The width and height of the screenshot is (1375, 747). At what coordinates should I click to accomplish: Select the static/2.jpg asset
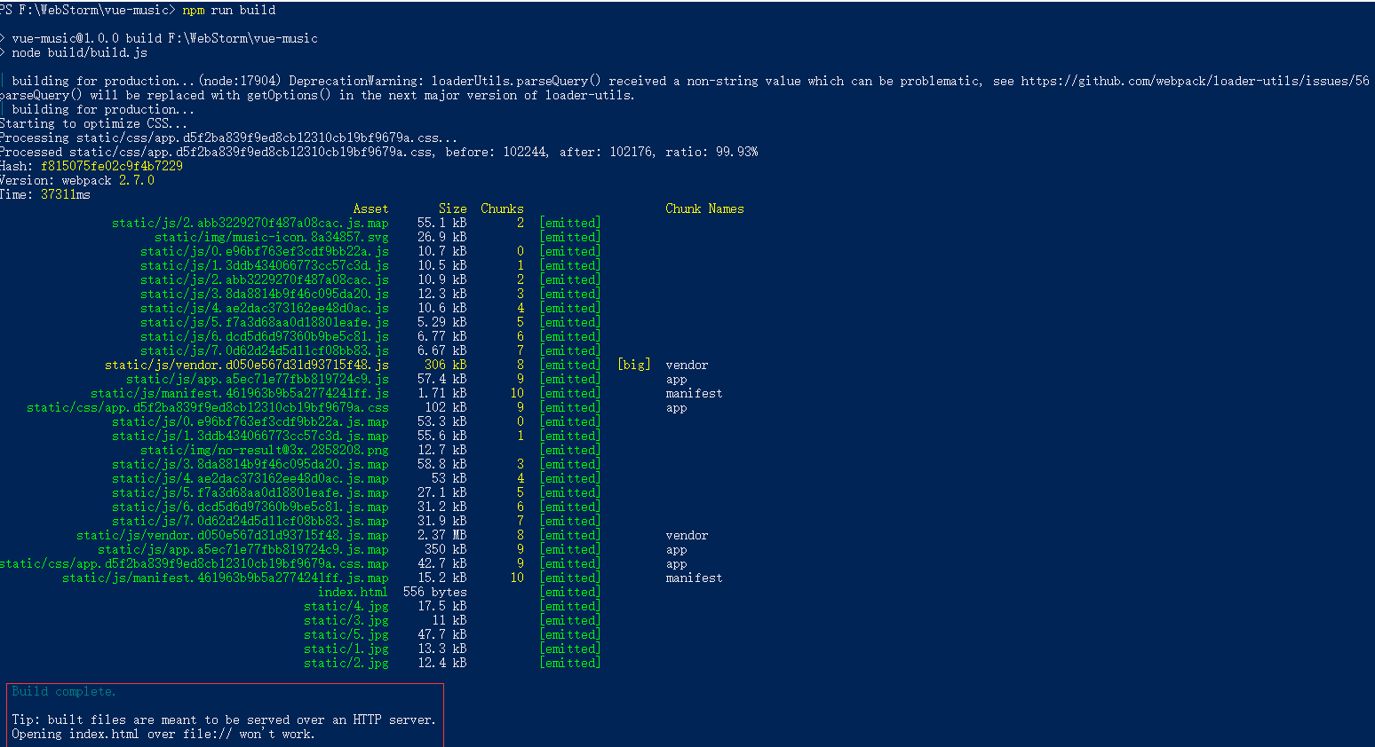coord(346,663)
